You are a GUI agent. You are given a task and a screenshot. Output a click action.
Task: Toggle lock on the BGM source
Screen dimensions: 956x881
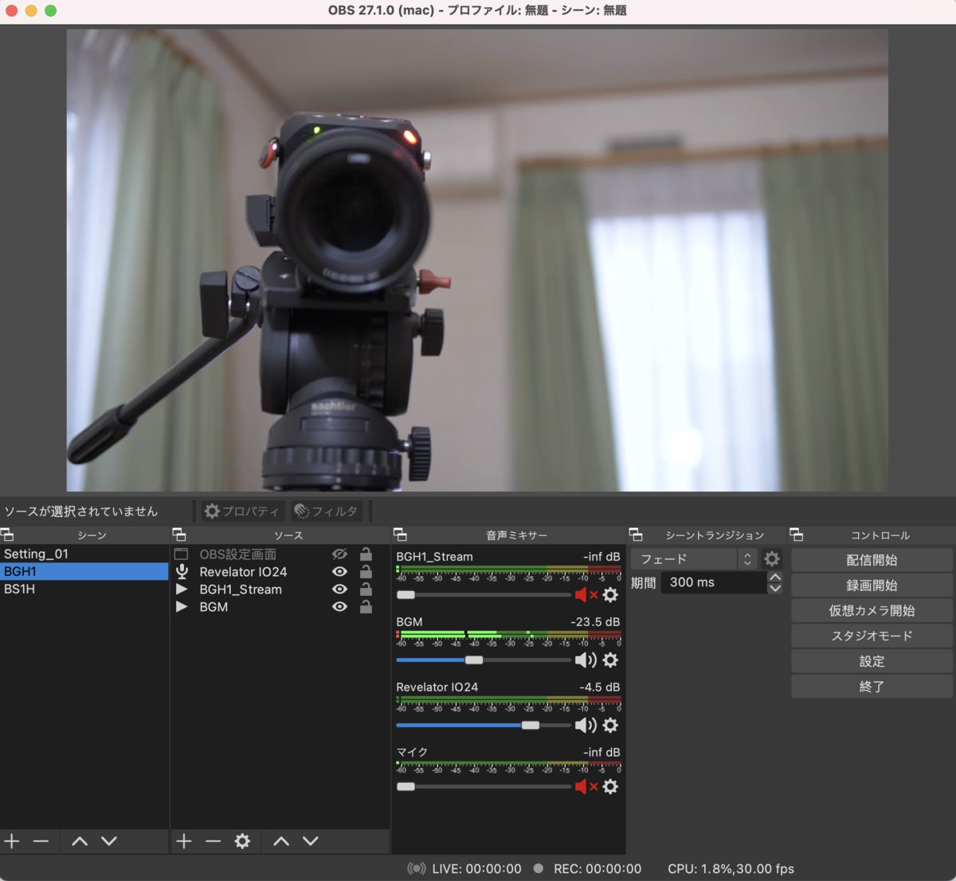366,607
